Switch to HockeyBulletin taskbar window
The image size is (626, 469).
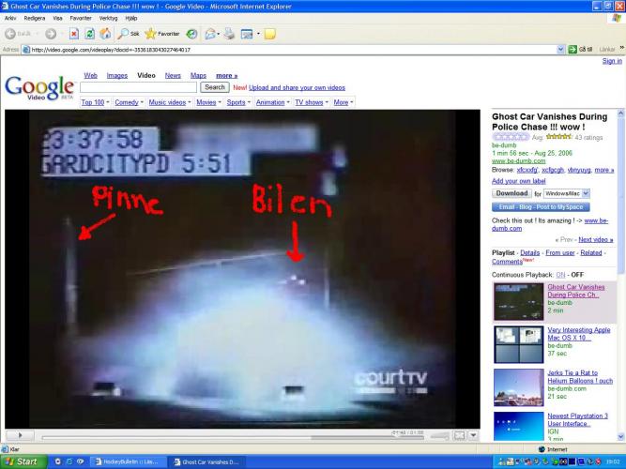point(127,461)
